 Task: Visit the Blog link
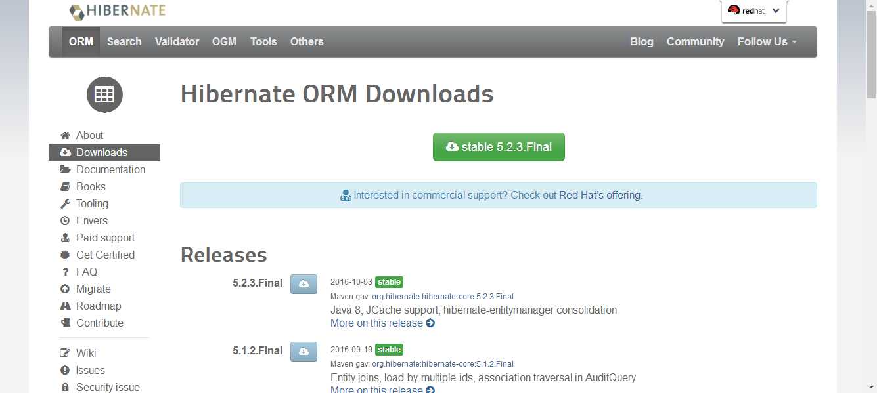point(642,41)
